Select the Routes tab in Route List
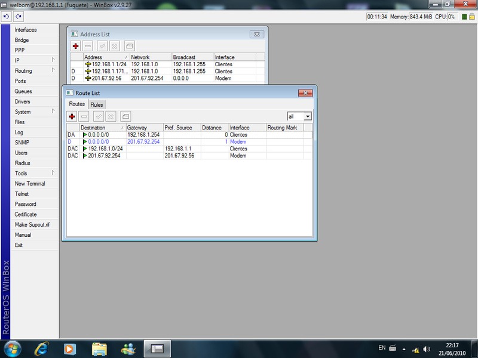Viewport: 478px width, 358px height. [77, 104]
